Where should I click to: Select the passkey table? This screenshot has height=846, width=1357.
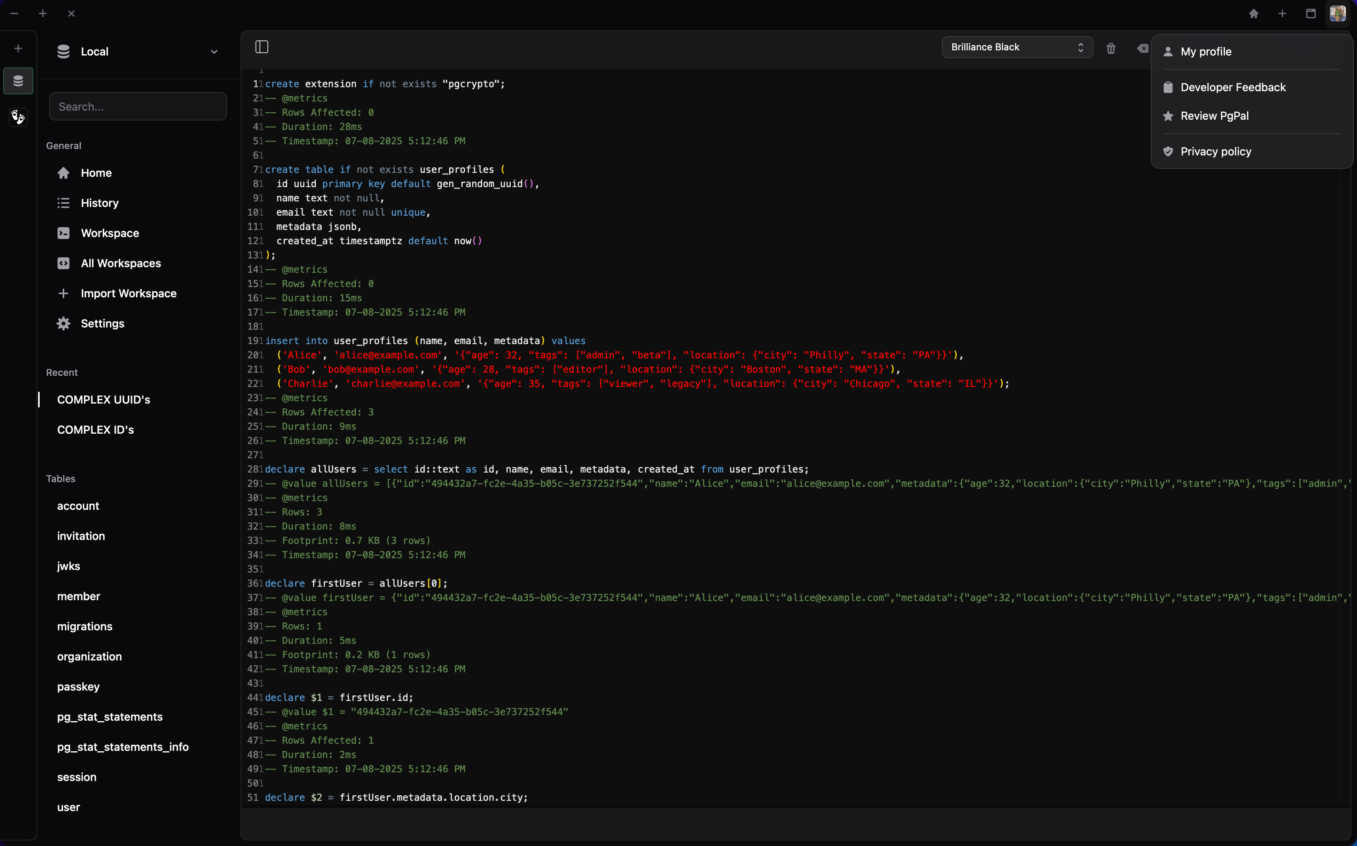coord(138,687)
